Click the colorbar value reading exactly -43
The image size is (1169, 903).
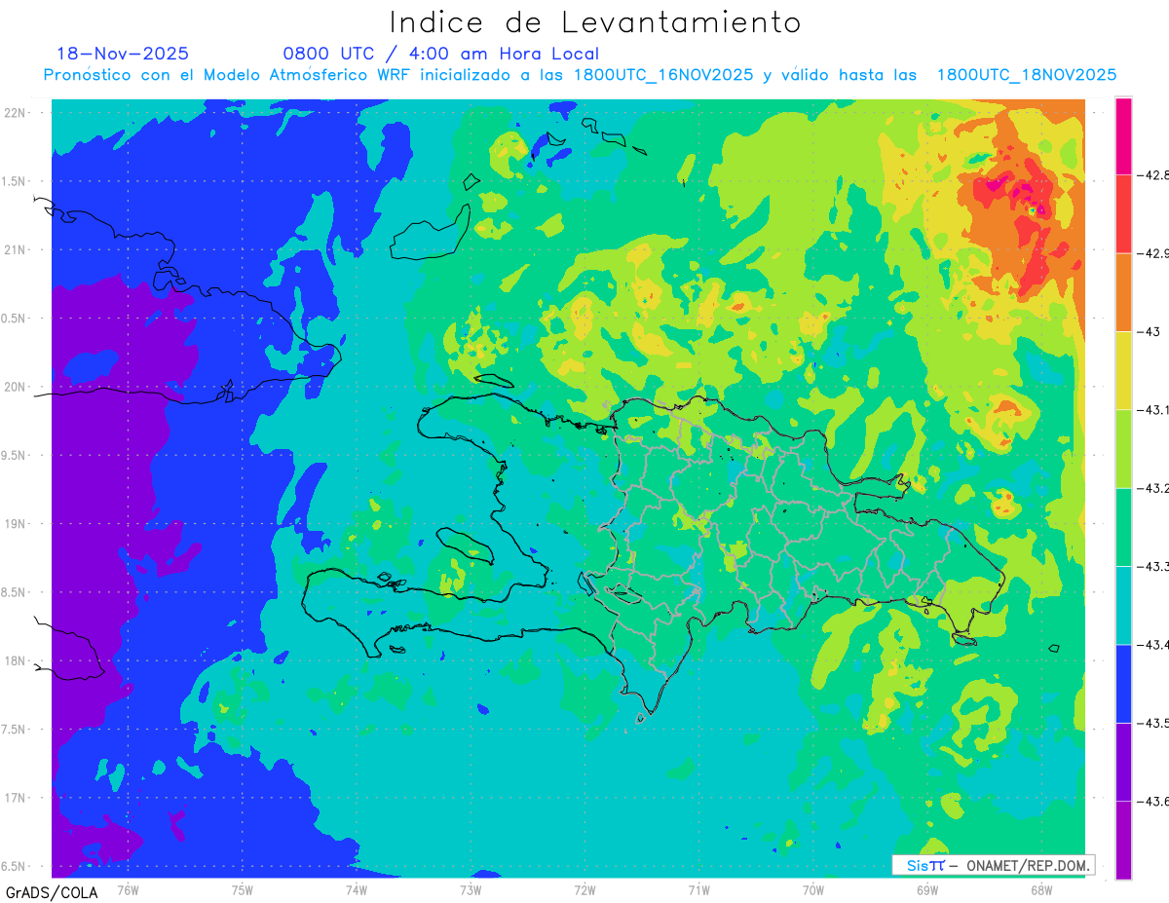[1148, 332]
